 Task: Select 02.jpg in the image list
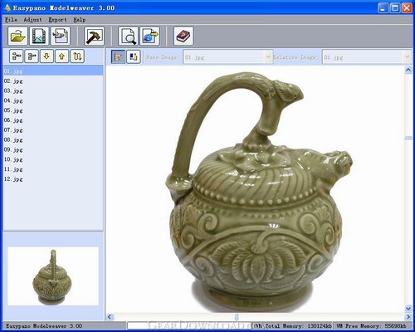(x=53, y=81)
